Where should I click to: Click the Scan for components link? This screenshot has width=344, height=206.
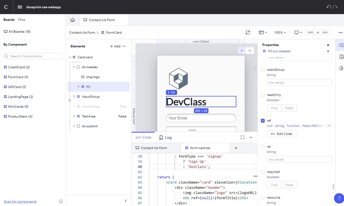coord(20,201)
